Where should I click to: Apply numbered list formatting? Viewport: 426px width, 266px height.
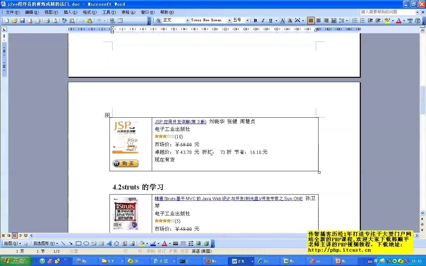pos(355,21)
